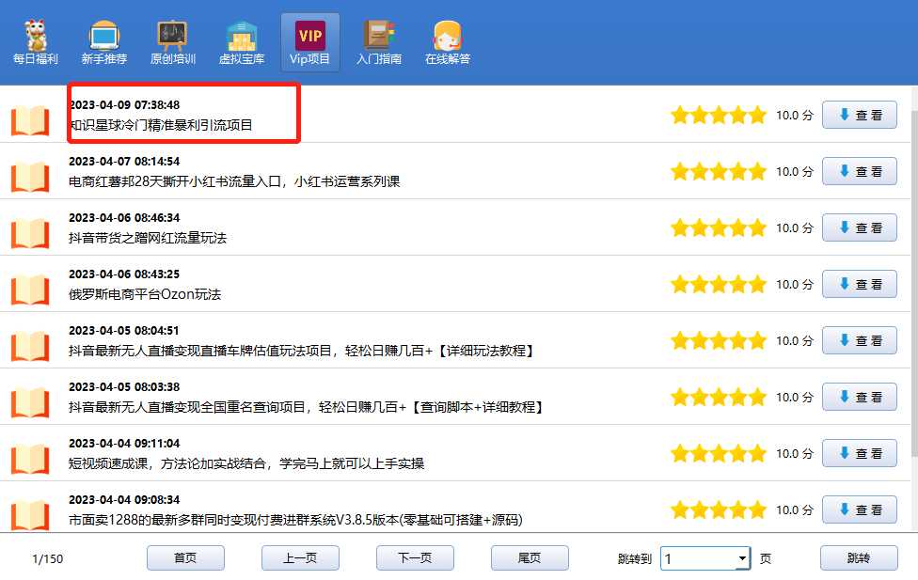Click 查看 button for 知识星球冷门精准暴利引流项目
The image size is (918, 580).
860,115
